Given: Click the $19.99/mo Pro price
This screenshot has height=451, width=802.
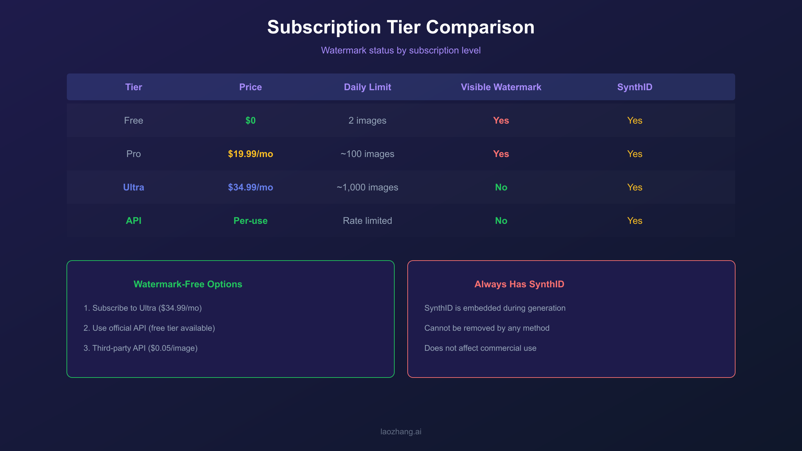Looking at the screenshot, I should (x=250, y=154).
